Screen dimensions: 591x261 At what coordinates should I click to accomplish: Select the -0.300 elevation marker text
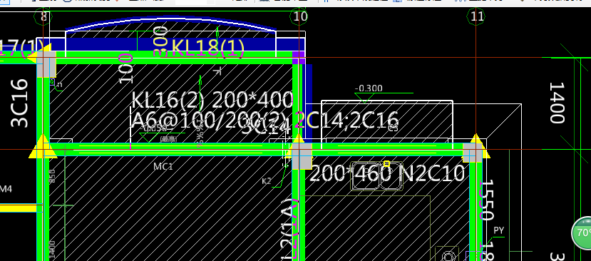click(369, 88)
